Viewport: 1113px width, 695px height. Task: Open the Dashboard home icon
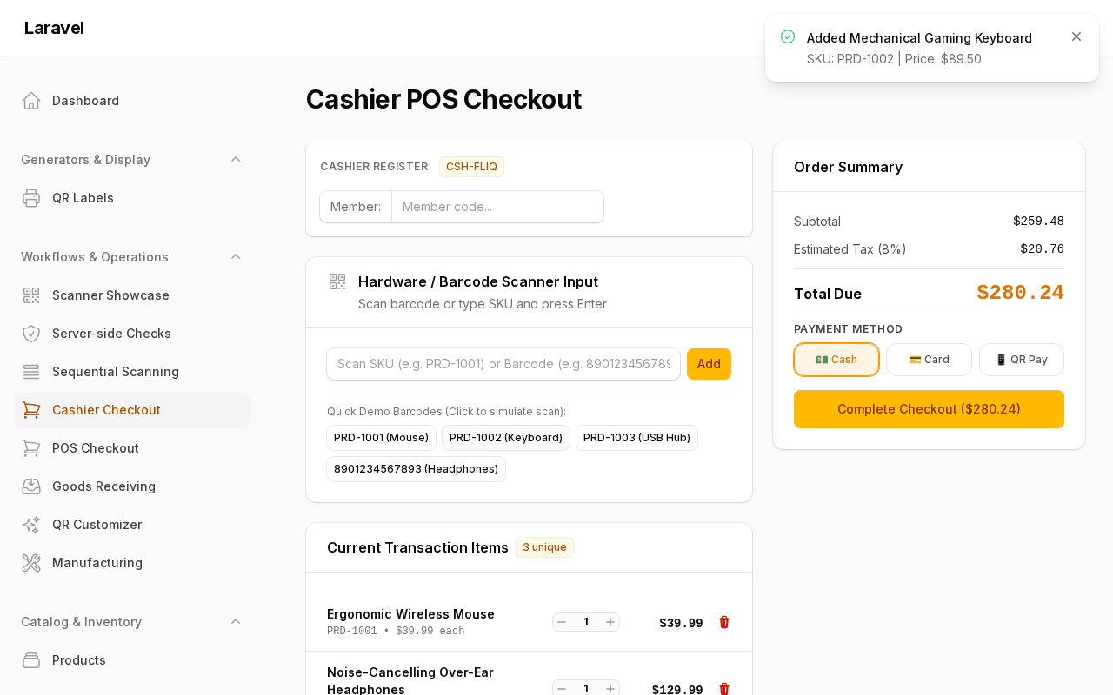click(x=31, y=101)
